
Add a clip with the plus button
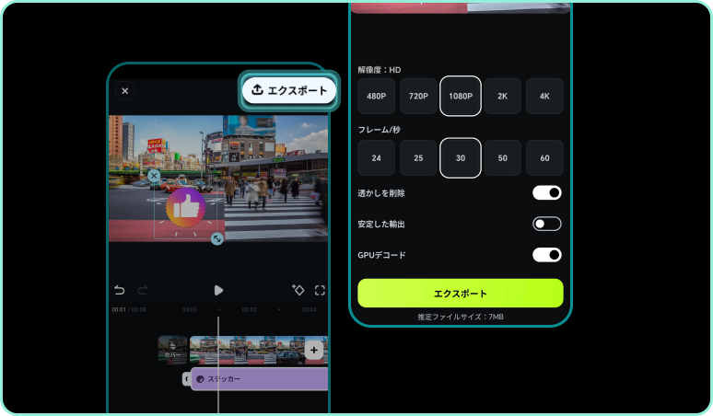pyautogui.click(x=314, y=350)
